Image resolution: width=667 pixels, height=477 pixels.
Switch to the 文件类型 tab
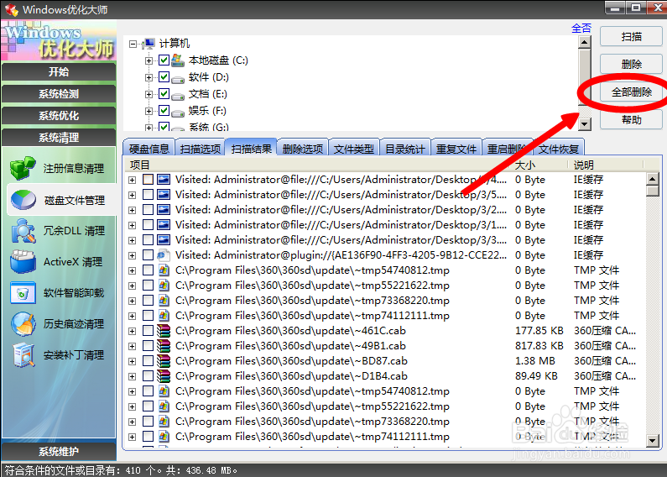tap(353, 149)
